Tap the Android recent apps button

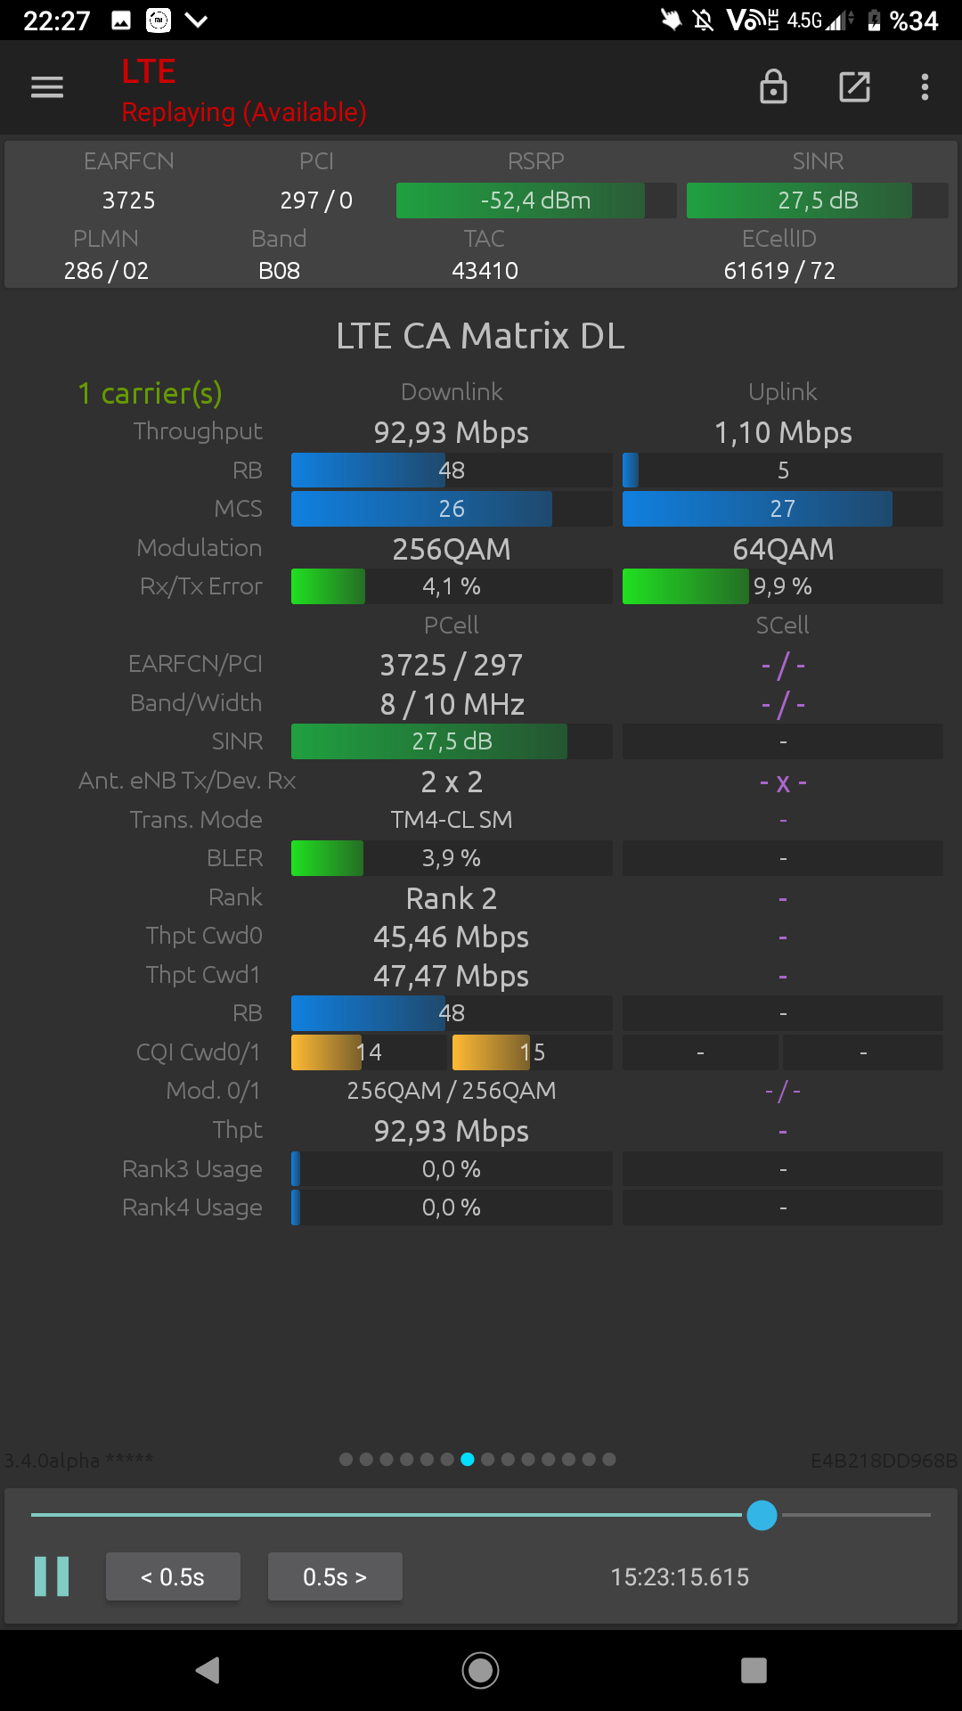tap(754, 1670)
